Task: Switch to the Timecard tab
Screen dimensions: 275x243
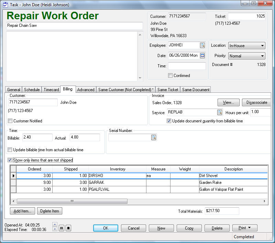Action: click(51, 90)
